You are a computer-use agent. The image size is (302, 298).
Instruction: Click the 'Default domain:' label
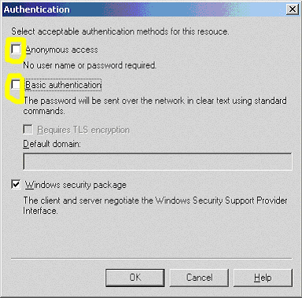click(52, 144)
